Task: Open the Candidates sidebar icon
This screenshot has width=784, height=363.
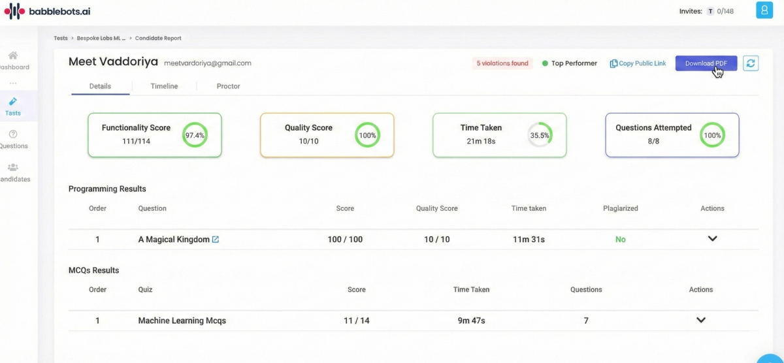Action: (12, 167)
